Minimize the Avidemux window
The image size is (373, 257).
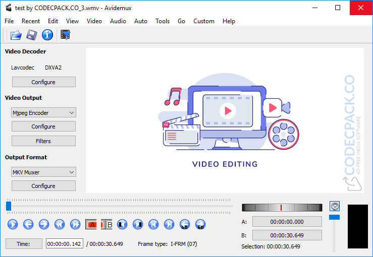(x=315, y=8)
